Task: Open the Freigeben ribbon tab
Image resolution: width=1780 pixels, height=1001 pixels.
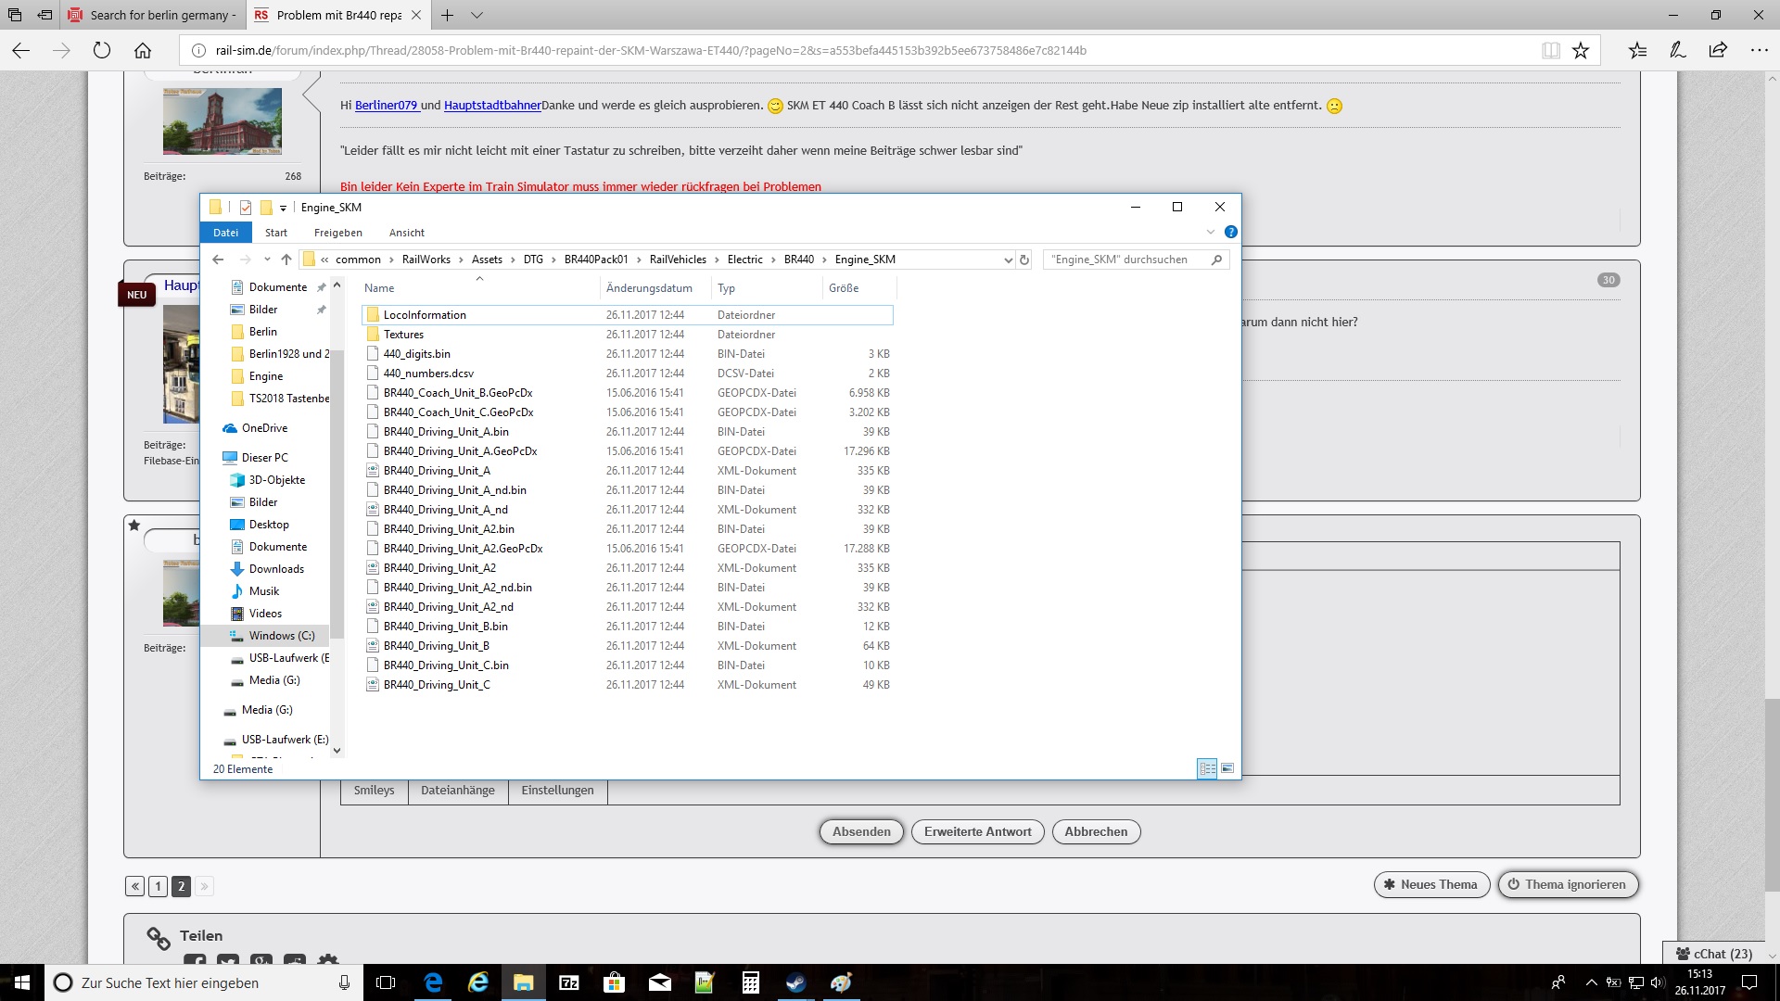Action: (x=337, y=233)
